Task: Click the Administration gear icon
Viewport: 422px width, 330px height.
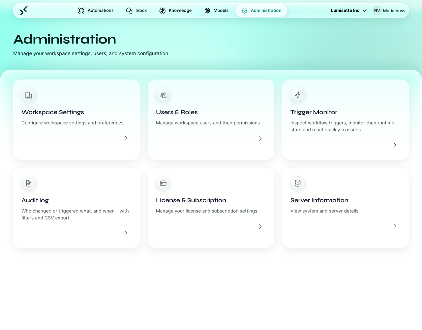Action: coord(245,11)
